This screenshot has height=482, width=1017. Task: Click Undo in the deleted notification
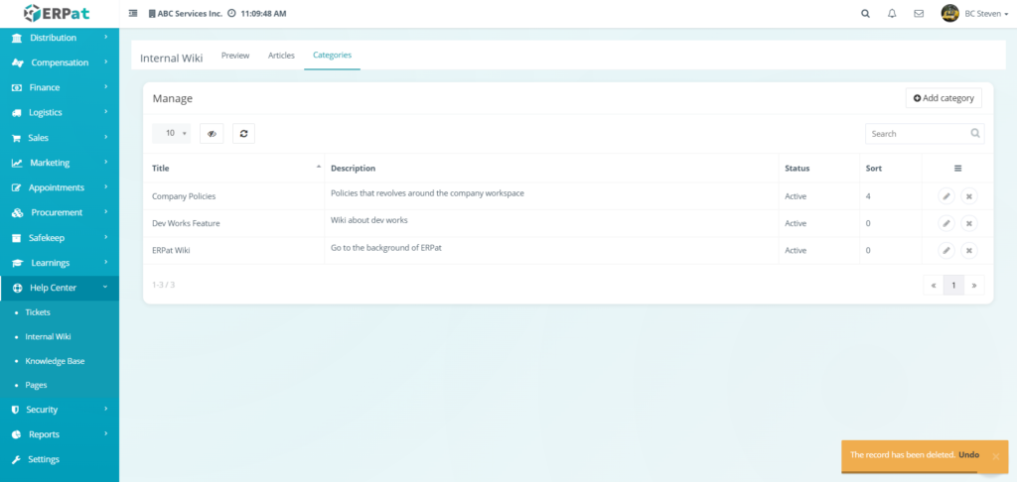tap(969, 455)
